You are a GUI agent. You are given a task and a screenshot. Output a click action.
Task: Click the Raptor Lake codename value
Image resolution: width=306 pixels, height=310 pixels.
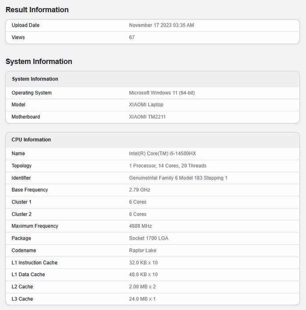click(x=143, y=251)
